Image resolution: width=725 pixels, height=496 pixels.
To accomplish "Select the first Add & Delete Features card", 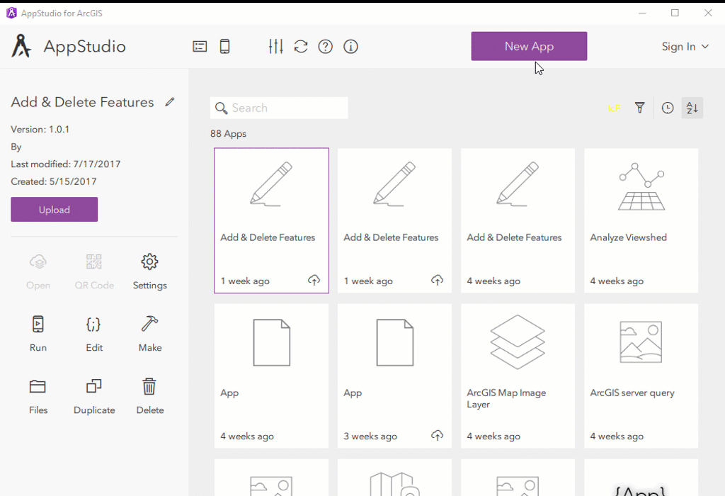I will [271, 220].
